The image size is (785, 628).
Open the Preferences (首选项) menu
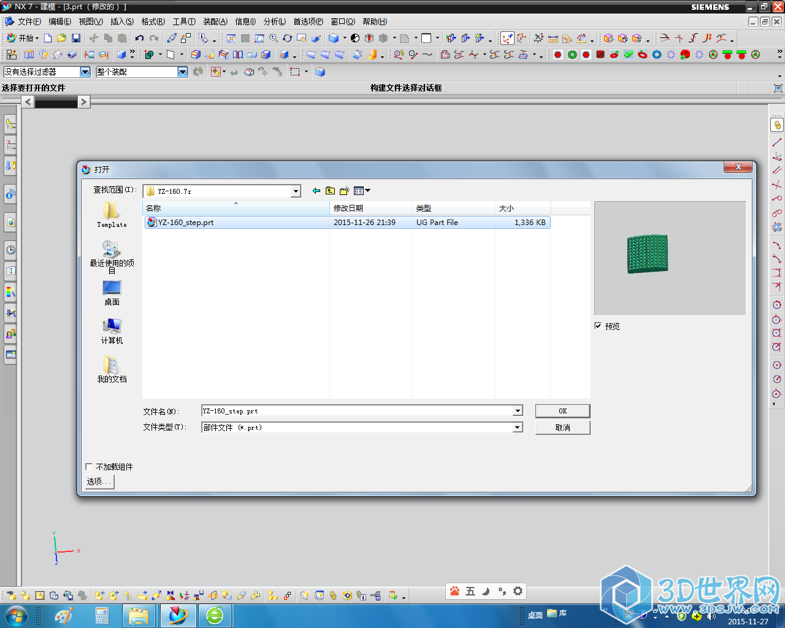308,21
